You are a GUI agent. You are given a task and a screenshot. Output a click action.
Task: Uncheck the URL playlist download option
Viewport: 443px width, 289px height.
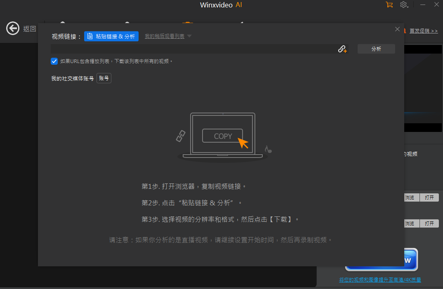(54, 61)
